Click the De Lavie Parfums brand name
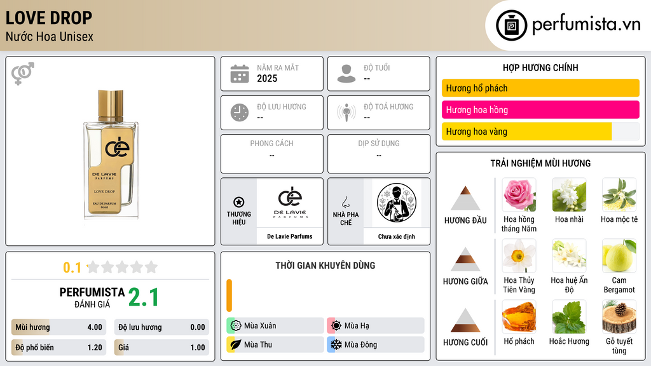The height and width of the screenshot is (366, 651). point(290,236)
